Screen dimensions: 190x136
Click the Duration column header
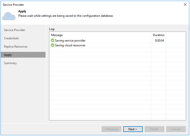158,35
